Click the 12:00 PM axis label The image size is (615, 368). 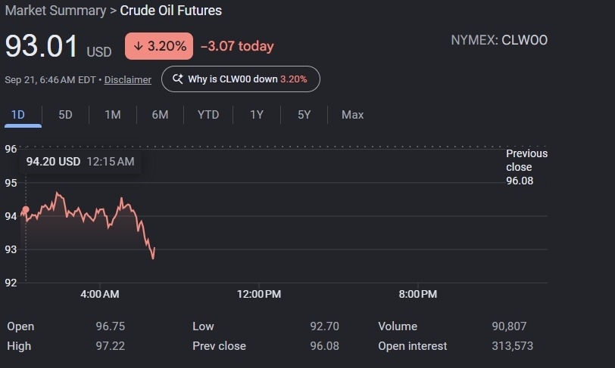click(259, 294)
